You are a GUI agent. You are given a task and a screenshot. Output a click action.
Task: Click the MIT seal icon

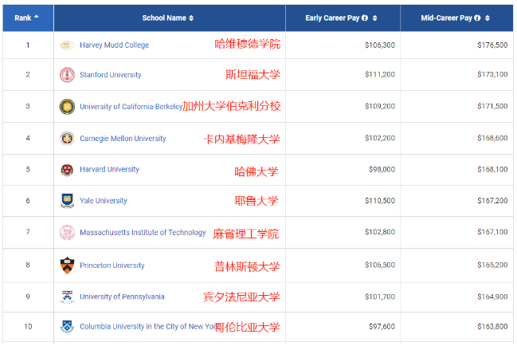pyautogui.click(x=67, y=233)
